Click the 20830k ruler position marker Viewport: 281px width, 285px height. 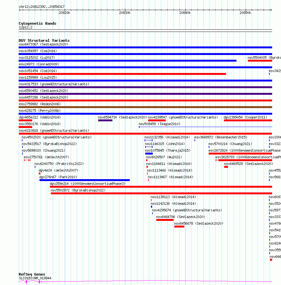[x=125, y=13]
